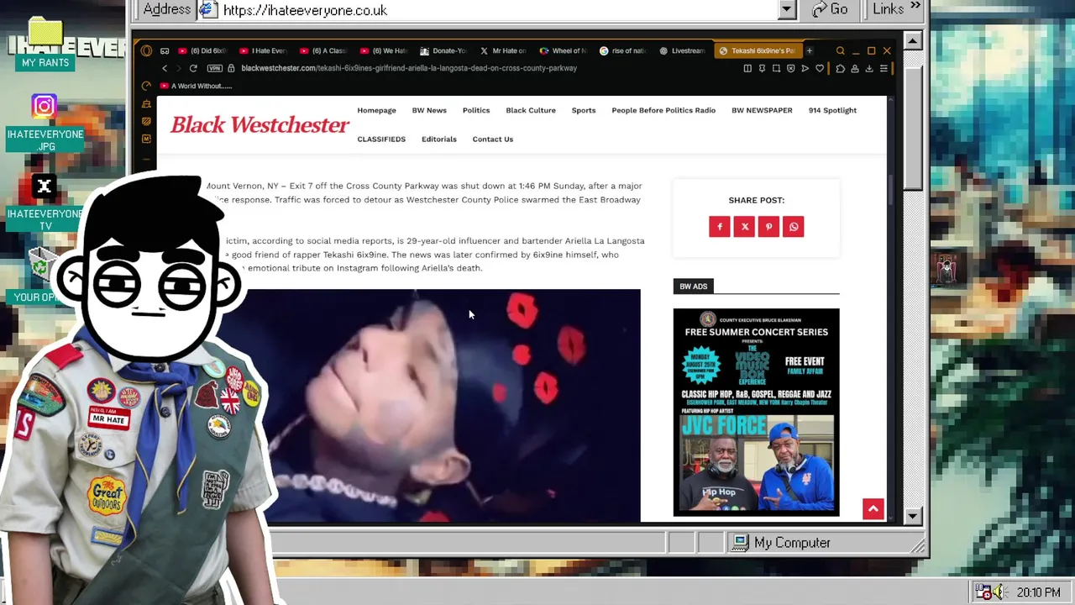Click the pin icon in Opera toolbar
The width and height of the screenshot is (1075, 605).
coord(762,68)
